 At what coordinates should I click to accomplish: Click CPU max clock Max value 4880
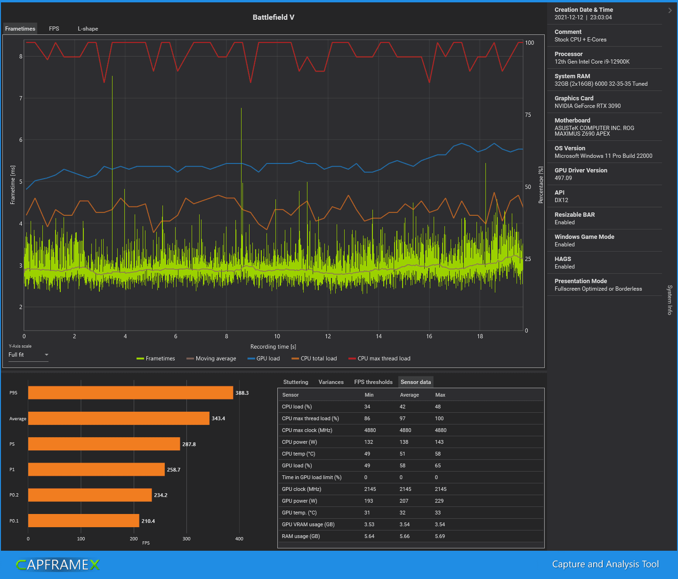coord(441,430)
